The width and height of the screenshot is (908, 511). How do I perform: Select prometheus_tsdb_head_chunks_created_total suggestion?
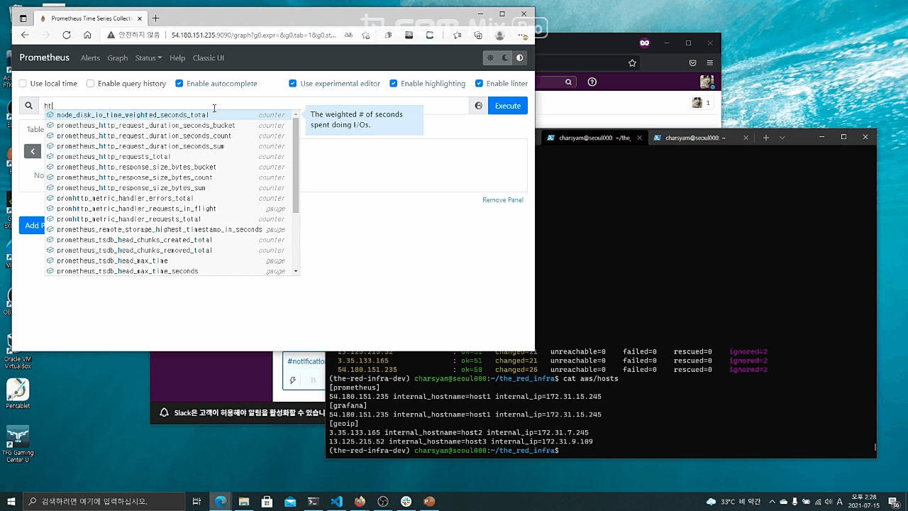[x=169, y=240]
